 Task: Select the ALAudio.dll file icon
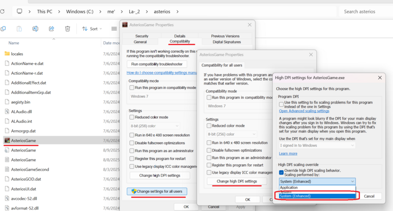click(7, 112)
